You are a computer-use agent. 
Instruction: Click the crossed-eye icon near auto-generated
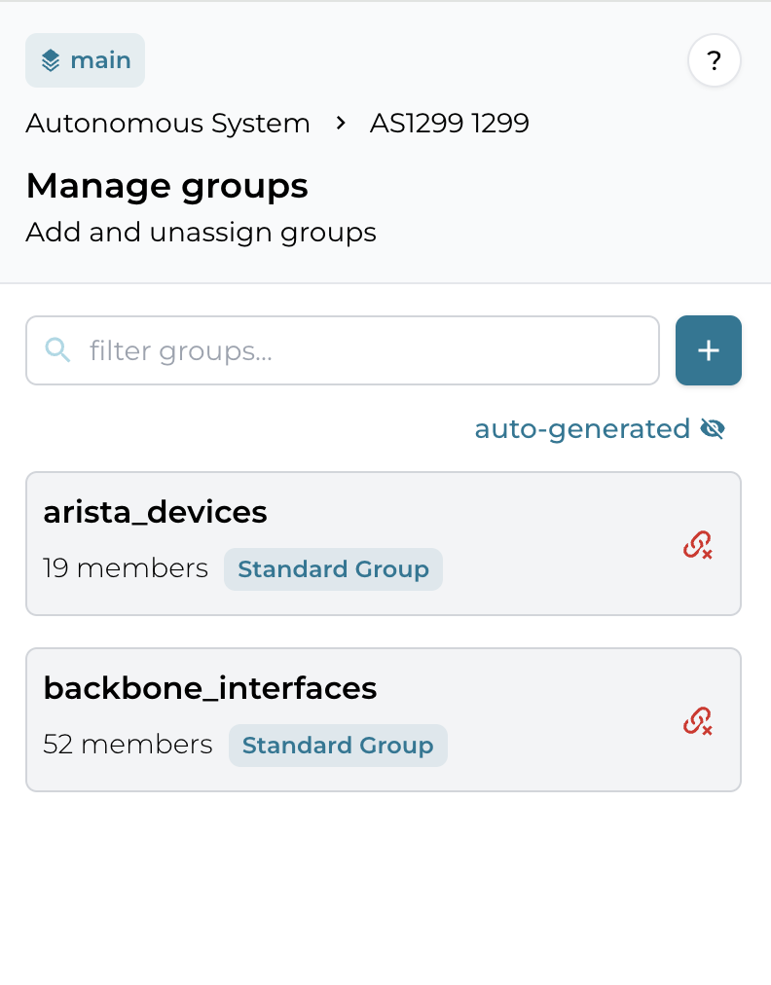(713, 428)
